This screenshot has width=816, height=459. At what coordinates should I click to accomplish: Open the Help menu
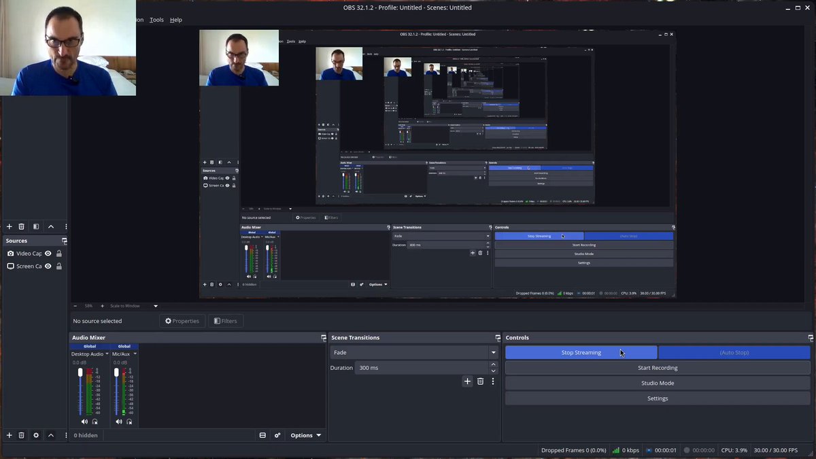click(176, 20)
